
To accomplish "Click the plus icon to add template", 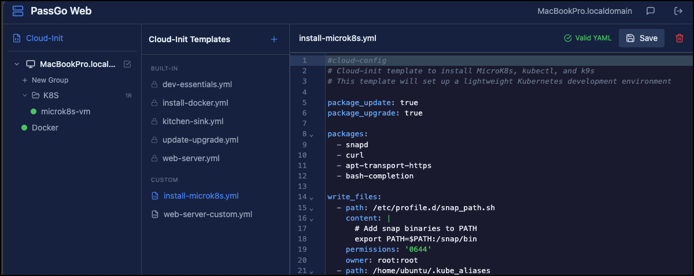I will coord(274,39).
